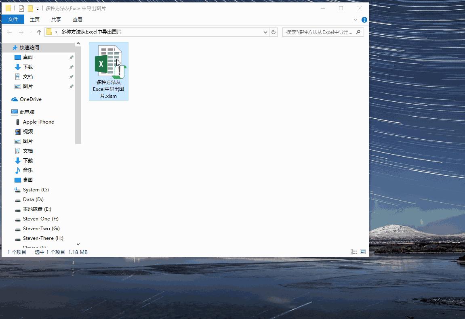Select the Excel file 多种方法从Excel中导出图片.xlsm

109,71
